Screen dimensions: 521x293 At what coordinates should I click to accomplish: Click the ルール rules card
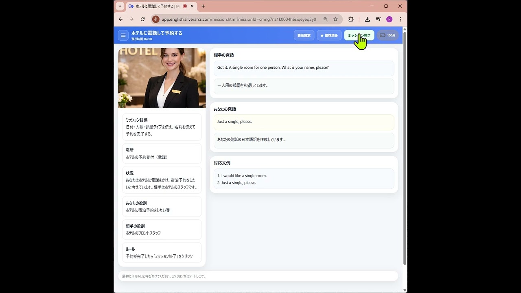pyautogui.click(x=162, y=253)
